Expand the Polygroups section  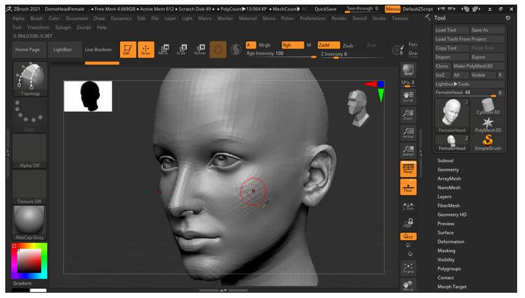point(449,268)
